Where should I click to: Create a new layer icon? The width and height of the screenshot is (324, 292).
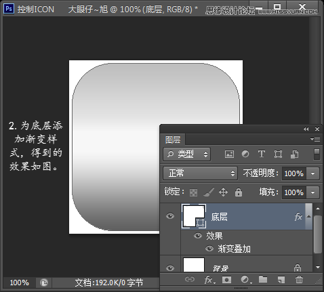coord(281,280)
